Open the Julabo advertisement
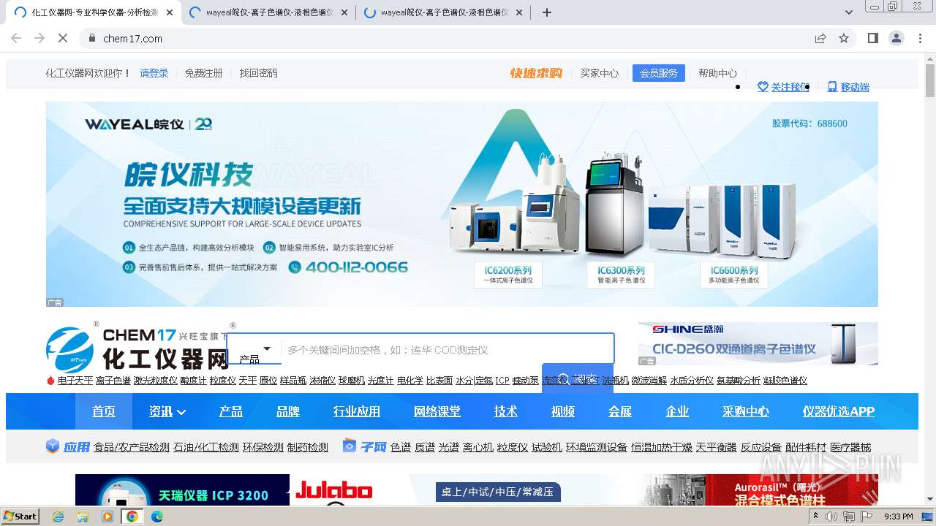The height and width of the screenshot is (526, 936). point(333,490)
